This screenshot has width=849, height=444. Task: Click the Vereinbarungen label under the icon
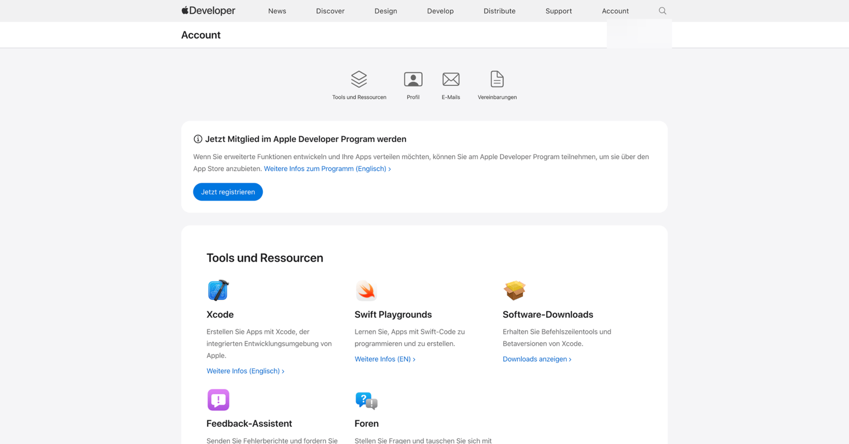click(497, 97)
